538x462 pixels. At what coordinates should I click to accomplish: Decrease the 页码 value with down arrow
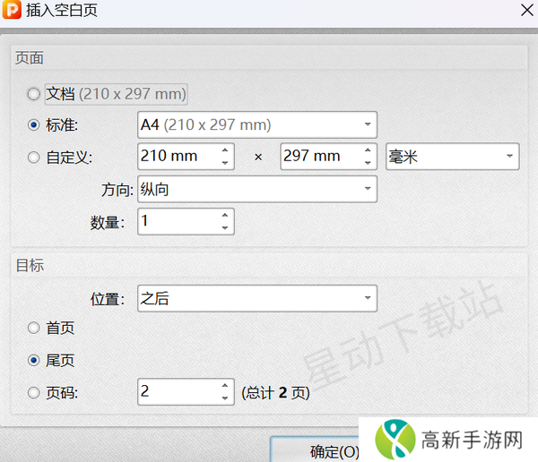225,398
